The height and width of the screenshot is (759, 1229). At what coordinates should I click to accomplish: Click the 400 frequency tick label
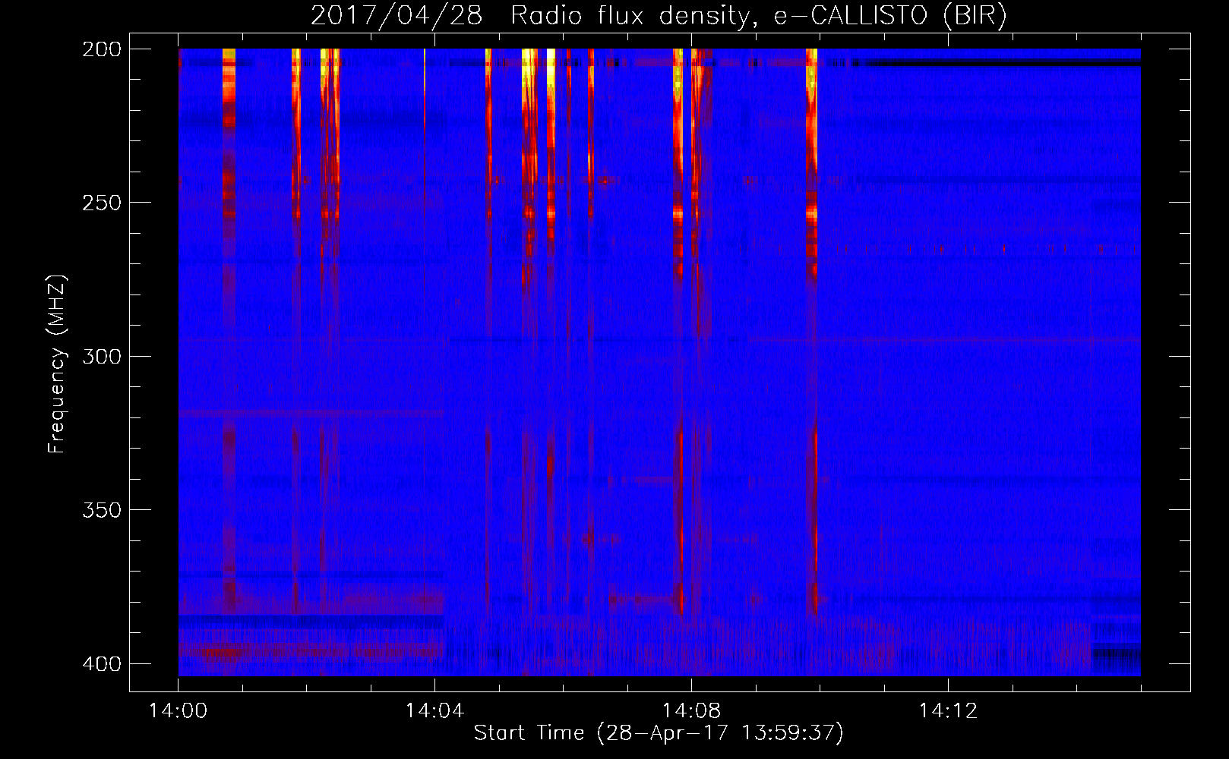click(x=101, y=664)
